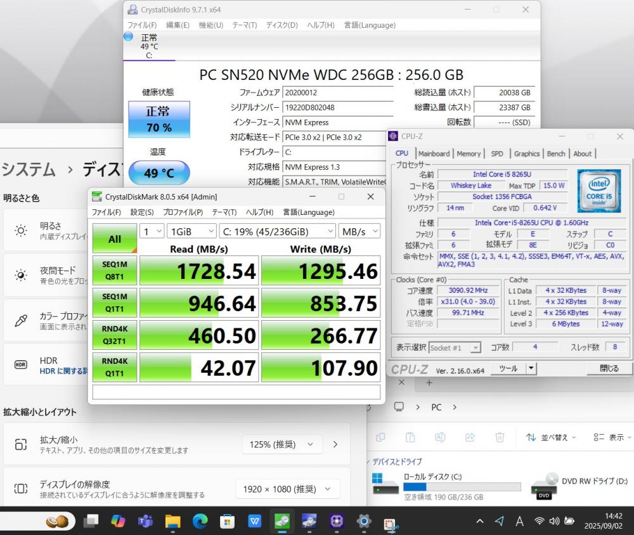Switch to CPU-Z Graphics tab

527,153
